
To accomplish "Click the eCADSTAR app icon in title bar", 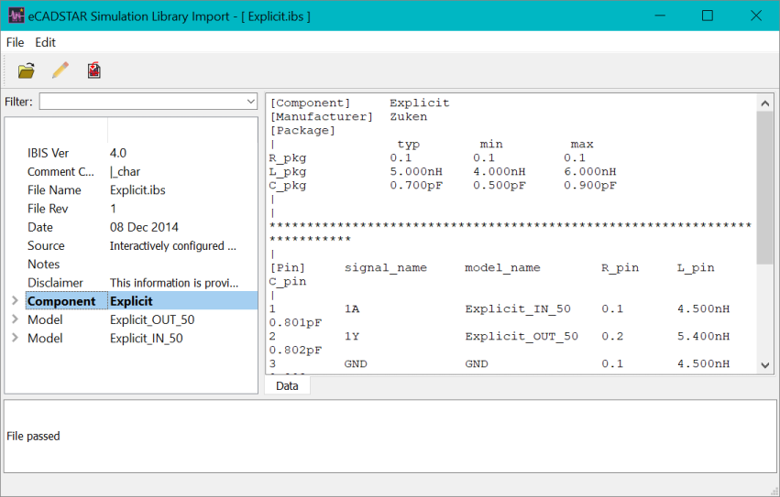I will tap(18, 16).
